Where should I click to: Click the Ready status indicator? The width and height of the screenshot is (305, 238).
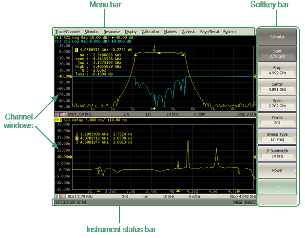point(250,202)
